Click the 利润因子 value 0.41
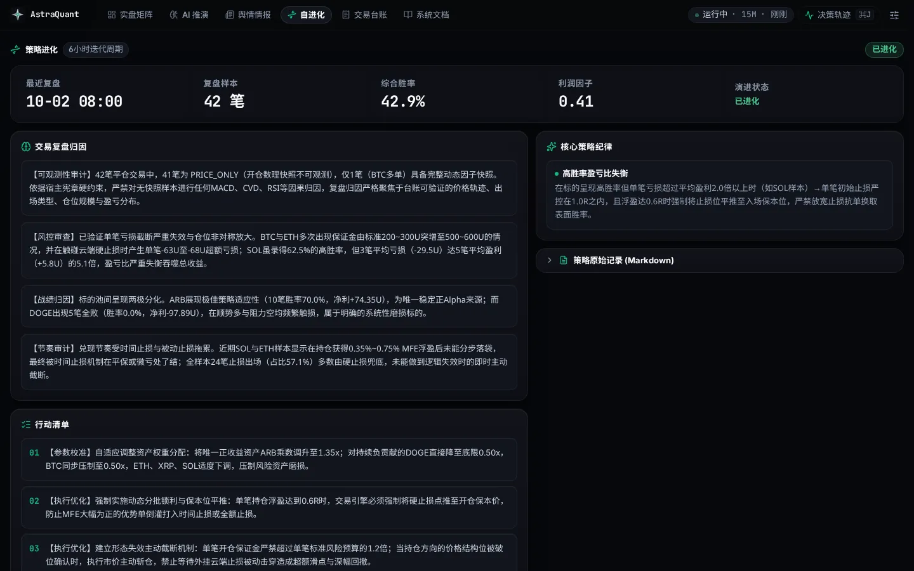This screenshot has width=914, height=571. click(x=576, y=102)
